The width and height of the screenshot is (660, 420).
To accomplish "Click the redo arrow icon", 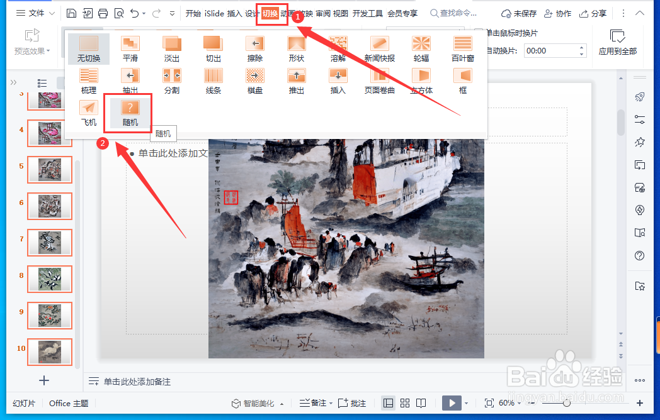I will coord(156,13).
